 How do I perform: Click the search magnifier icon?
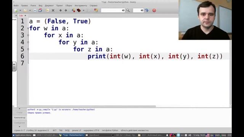tap(128, 10)
